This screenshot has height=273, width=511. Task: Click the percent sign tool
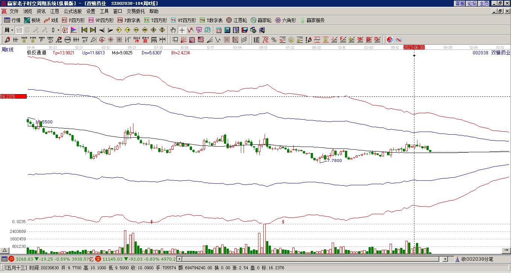274,40
